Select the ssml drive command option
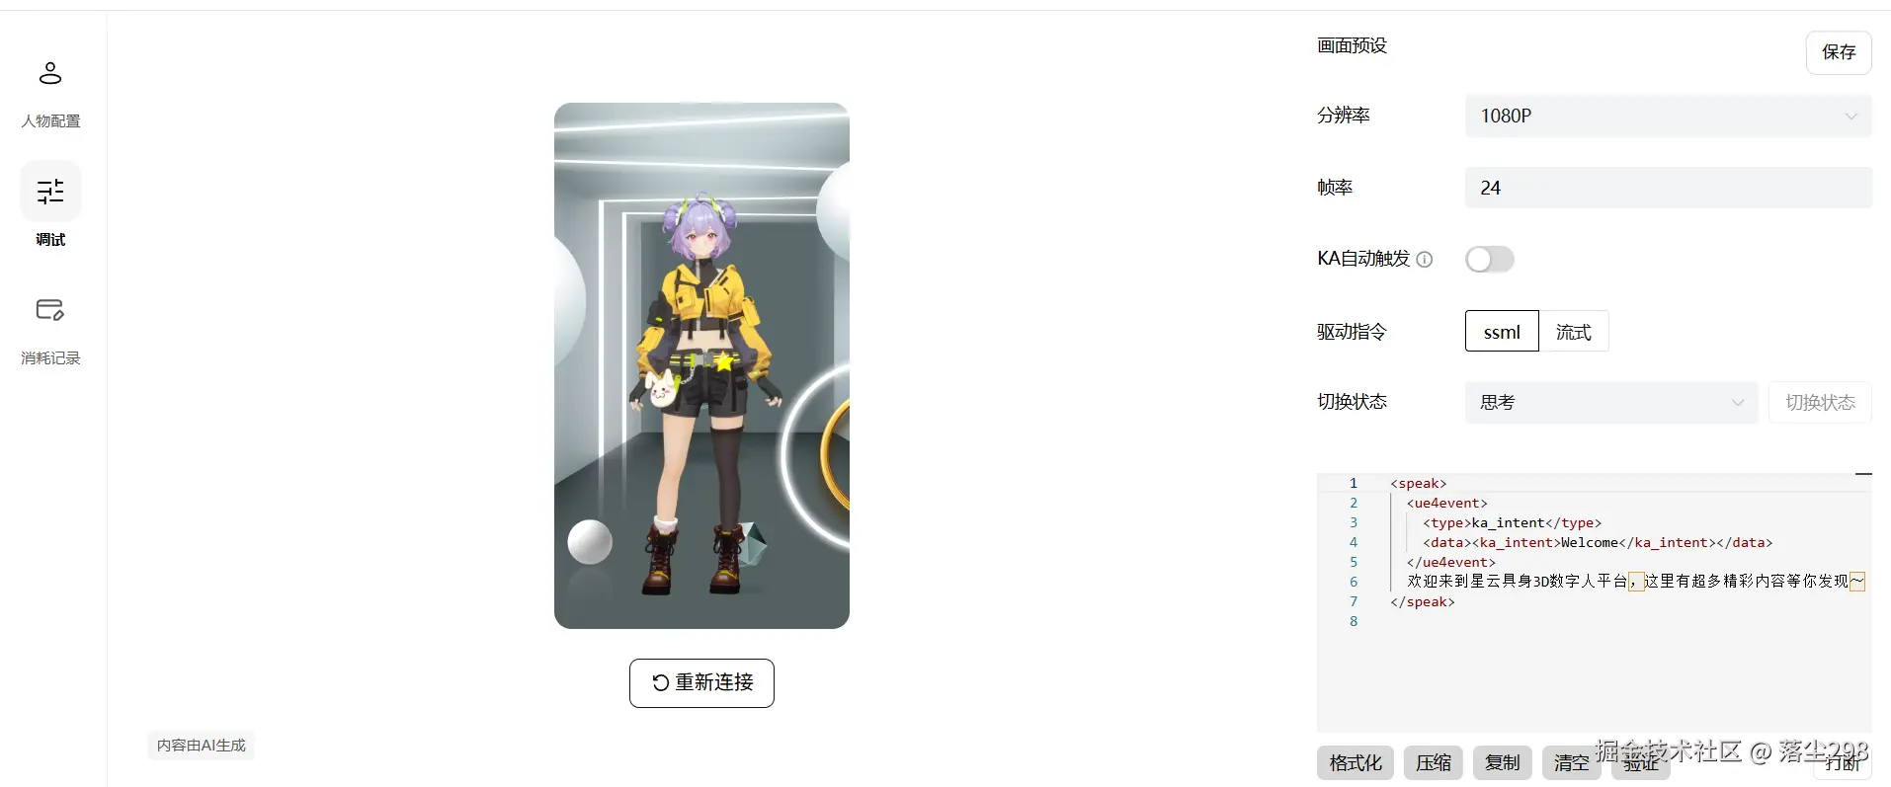This screenshot has width=1891, height=787. (x=1502, y=332)
